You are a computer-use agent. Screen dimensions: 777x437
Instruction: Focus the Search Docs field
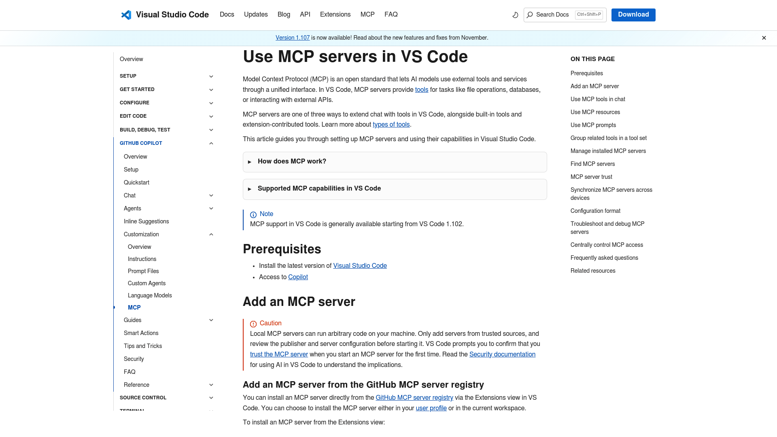coord(565,15)
